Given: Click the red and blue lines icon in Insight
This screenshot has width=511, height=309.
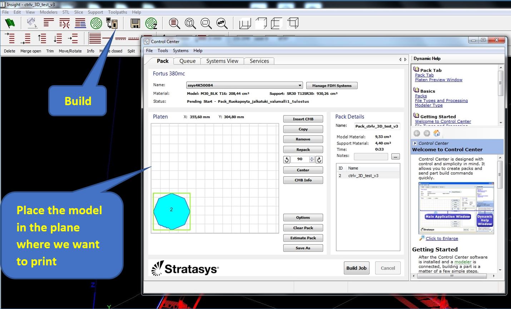Looking at the screenshot, I should tap(80, 24).
